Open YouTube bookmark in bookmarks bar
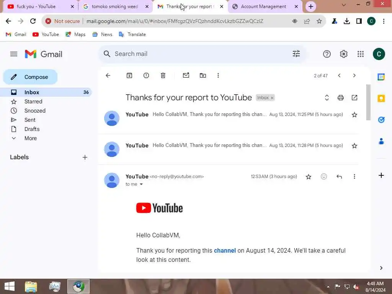The height and width of the screenshot is (294, 392). pos(46,34)
